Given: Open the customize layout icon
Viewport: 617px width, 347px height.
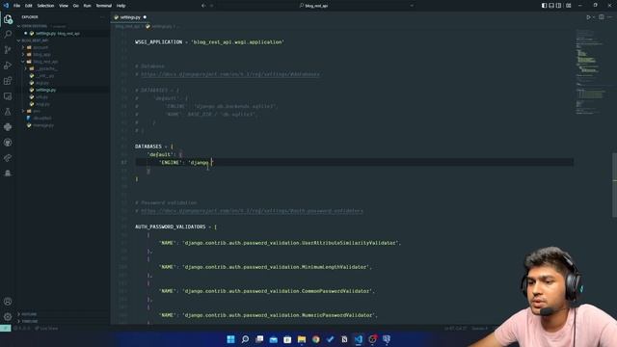Looking at the screenshot, I should [x=569, y=6].
